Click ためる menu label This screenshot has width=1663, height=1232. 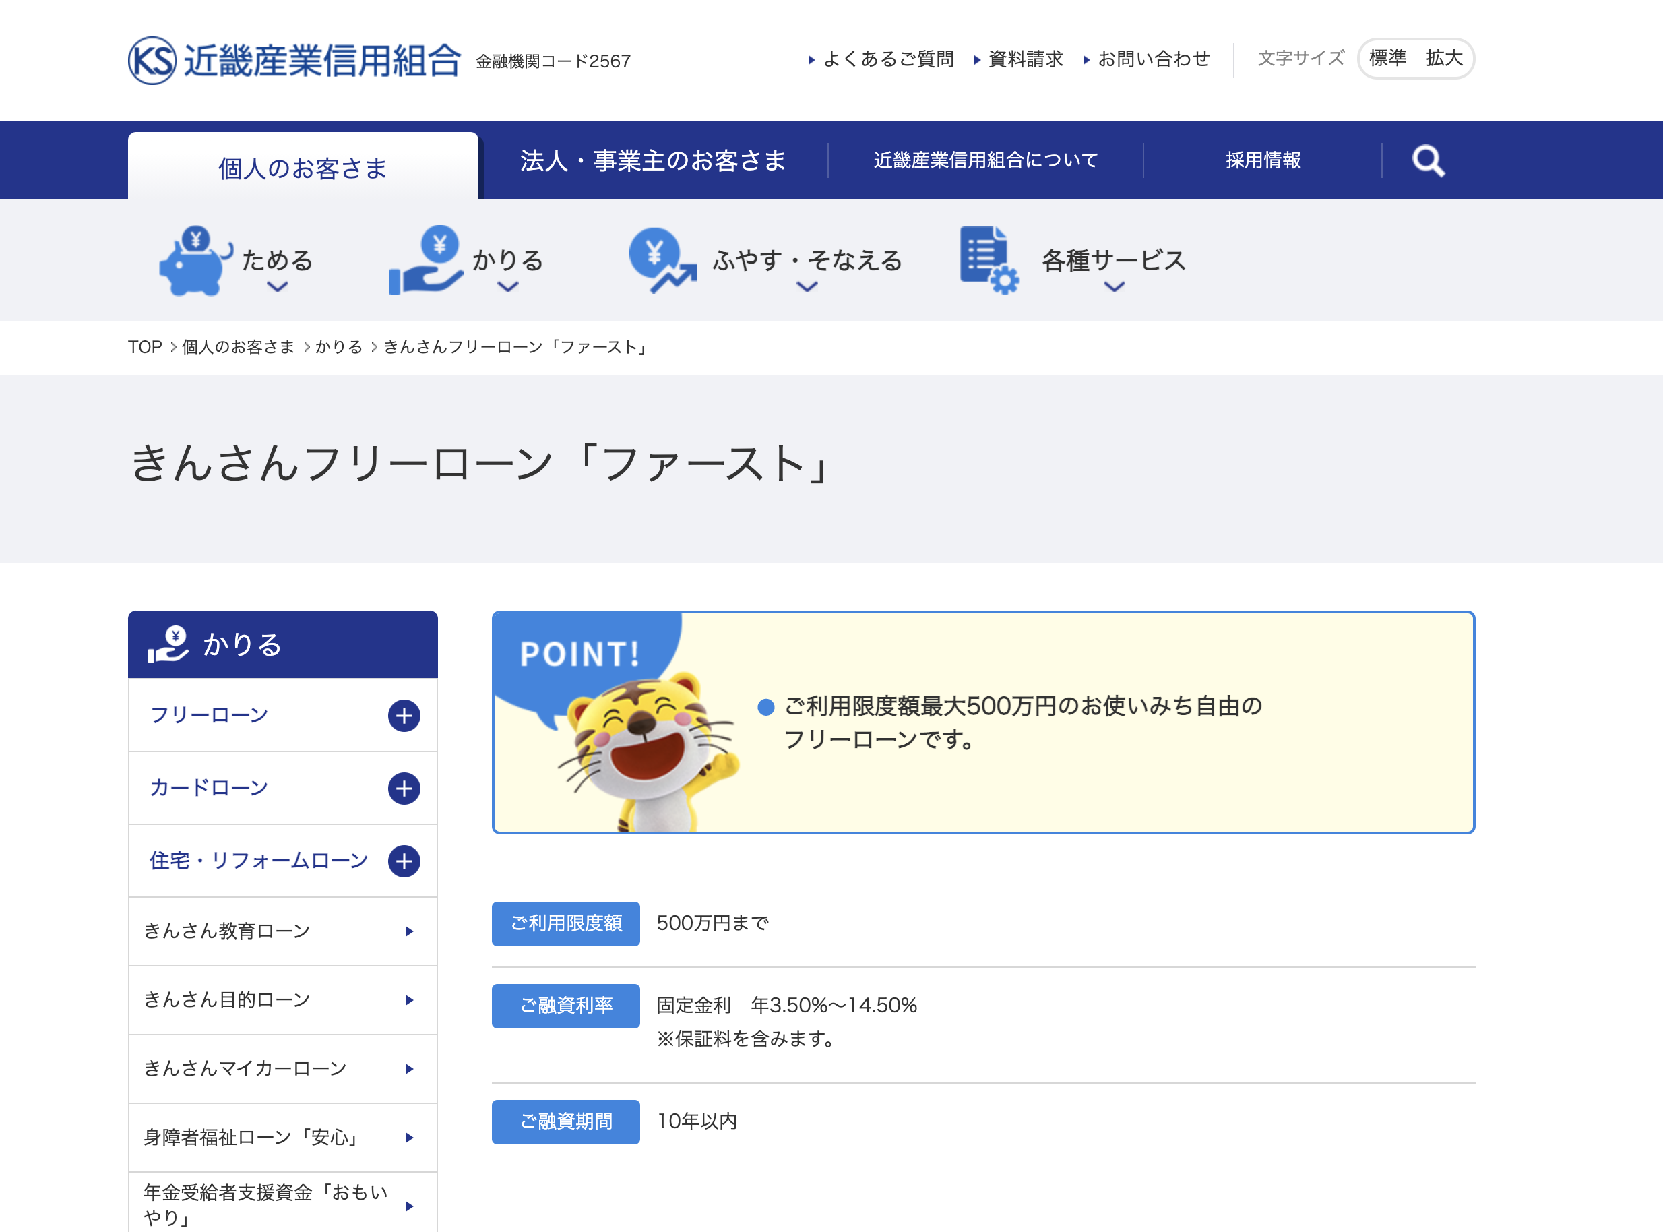tap(278, 260)
